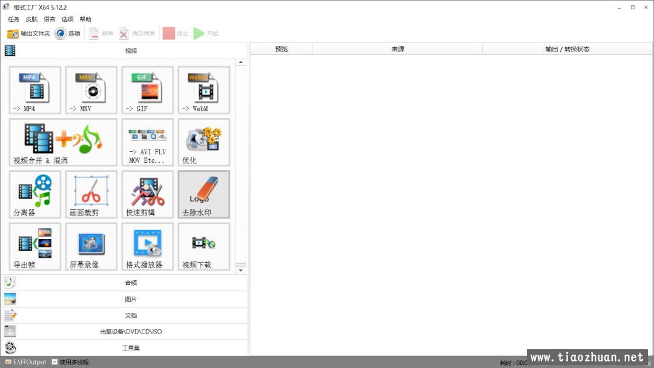Select the MKV conversion icon
Image resolution: width=654 pixels, height=368 pixels.
point(91,90)
